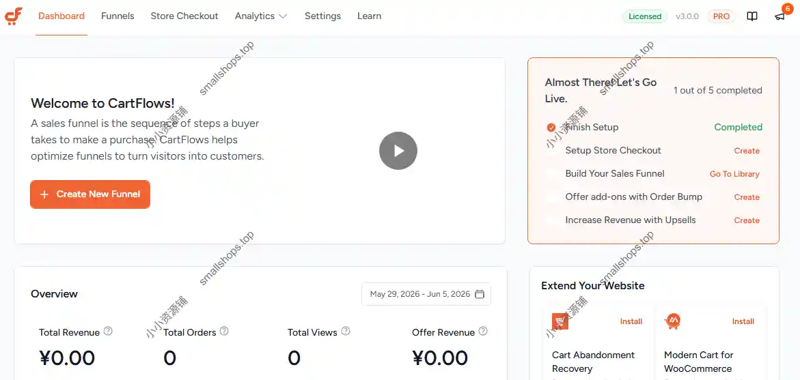Click the Build Your Sales Funnel label
This screenshot has width=800, height=380.
coord(615,174)
